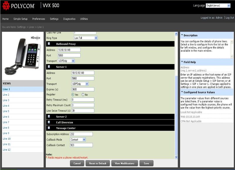The image size is (235, 170).
Task: Collapse the Outbound Proxy section icon
Action: click(x=49, y=44)
